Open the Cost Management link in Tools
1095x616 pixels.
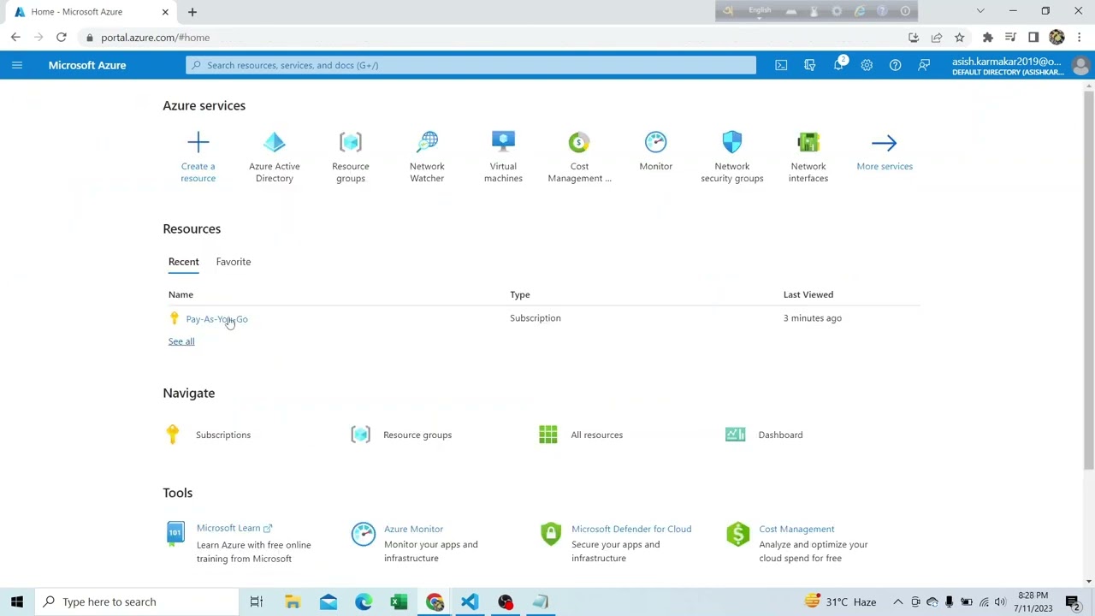(796, 529)
